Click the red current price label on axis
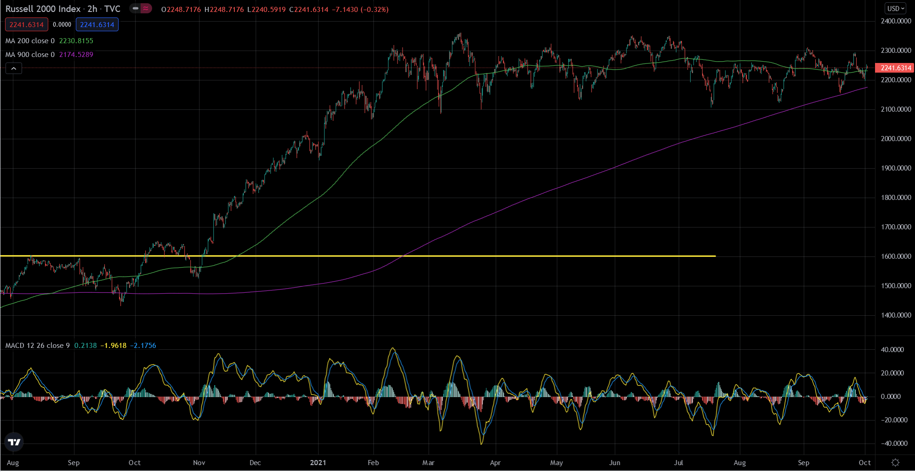This screenshot has height=472, width=915. pos(895,68)
